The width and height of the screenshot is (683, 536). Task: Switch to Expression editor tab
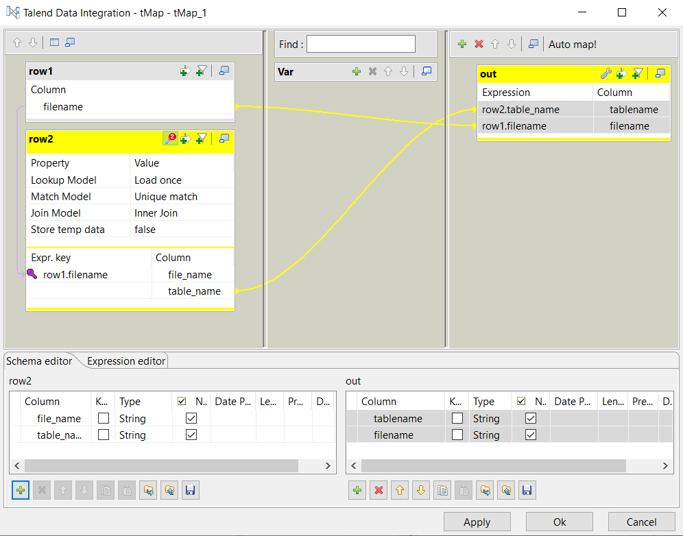tap(126, 361)
